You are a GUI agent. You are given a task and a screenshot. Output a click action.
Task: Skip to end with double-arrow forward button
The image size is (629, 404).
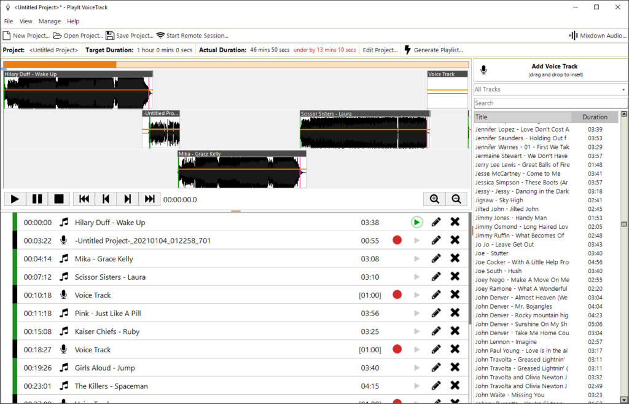(x=150, y=199)
